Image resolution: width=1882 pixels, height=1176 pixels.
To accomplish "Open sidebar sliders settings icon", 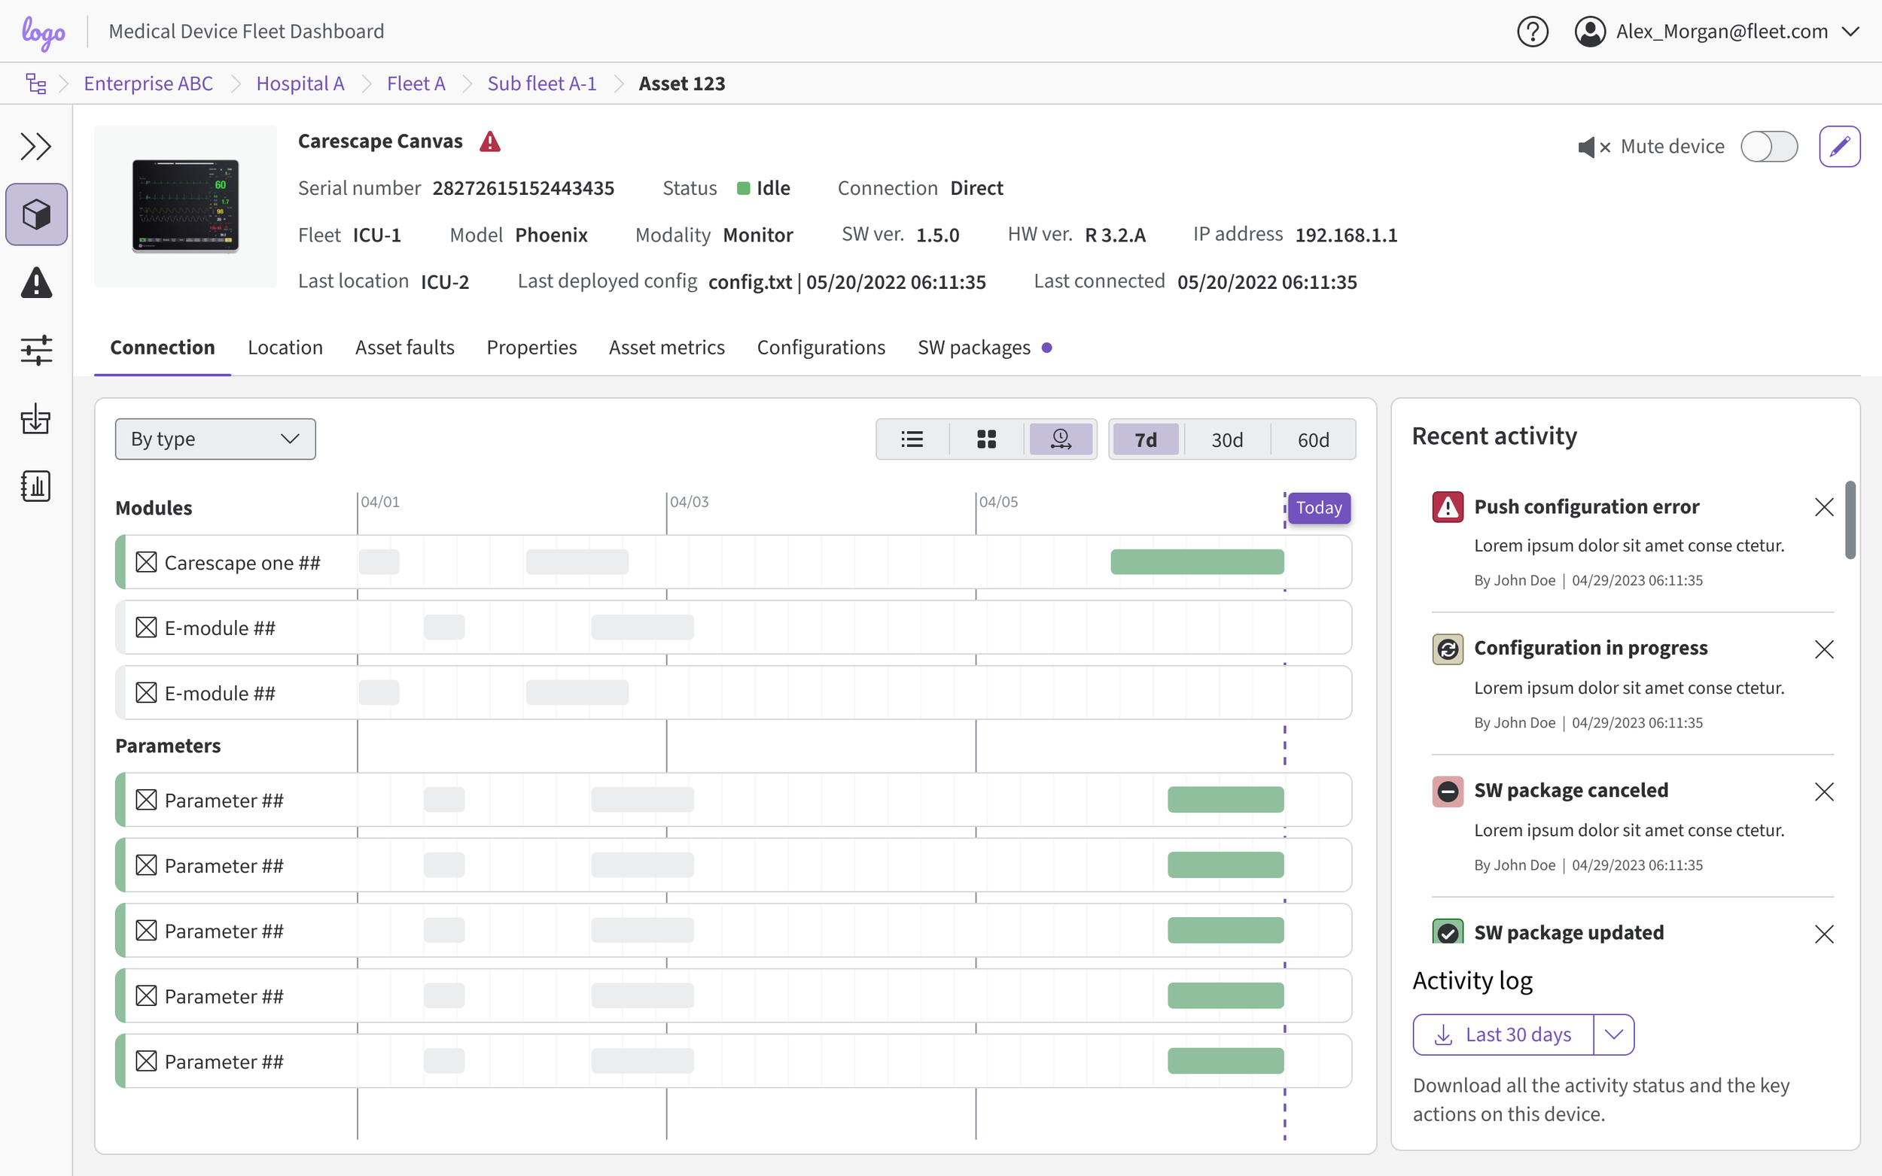I will coord(36,350).
